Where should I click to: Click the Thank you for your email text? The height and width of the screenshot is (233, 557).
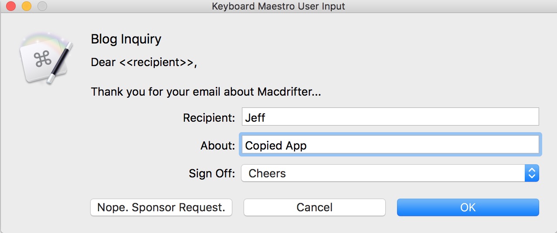206,92
